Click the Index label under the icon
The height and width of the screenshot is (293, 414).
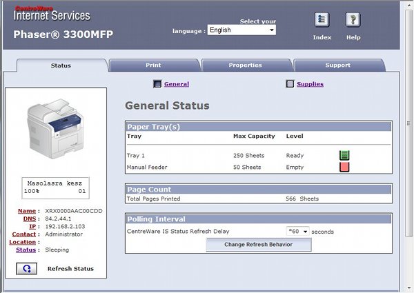click(322, 37)
